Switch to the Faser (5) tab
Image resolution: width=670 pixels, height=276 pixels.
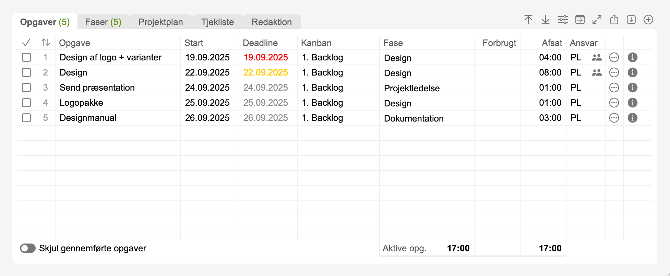103,22
